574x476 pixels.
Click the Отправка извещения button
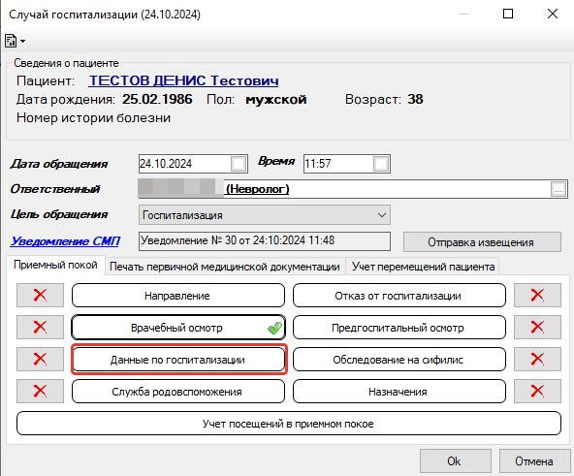(x=482, y=242)
